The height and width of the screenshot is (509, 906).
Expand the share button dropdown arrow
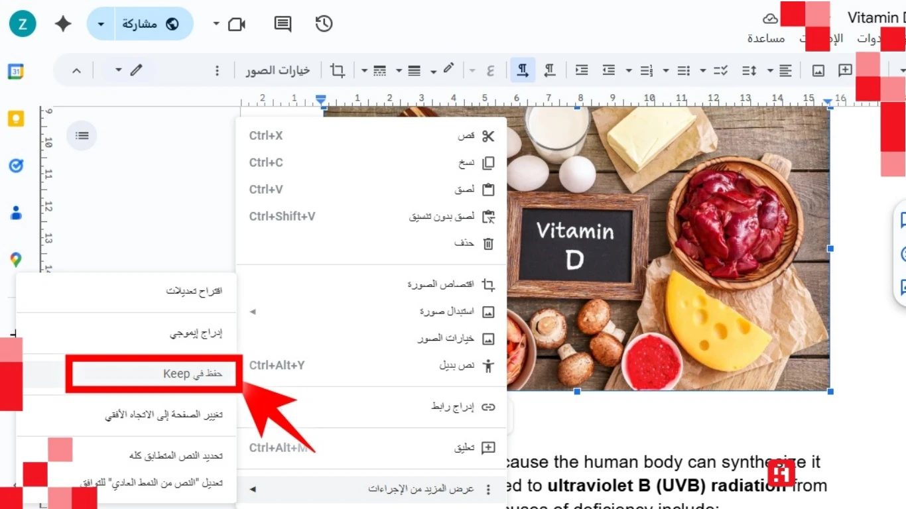(101, 25)
